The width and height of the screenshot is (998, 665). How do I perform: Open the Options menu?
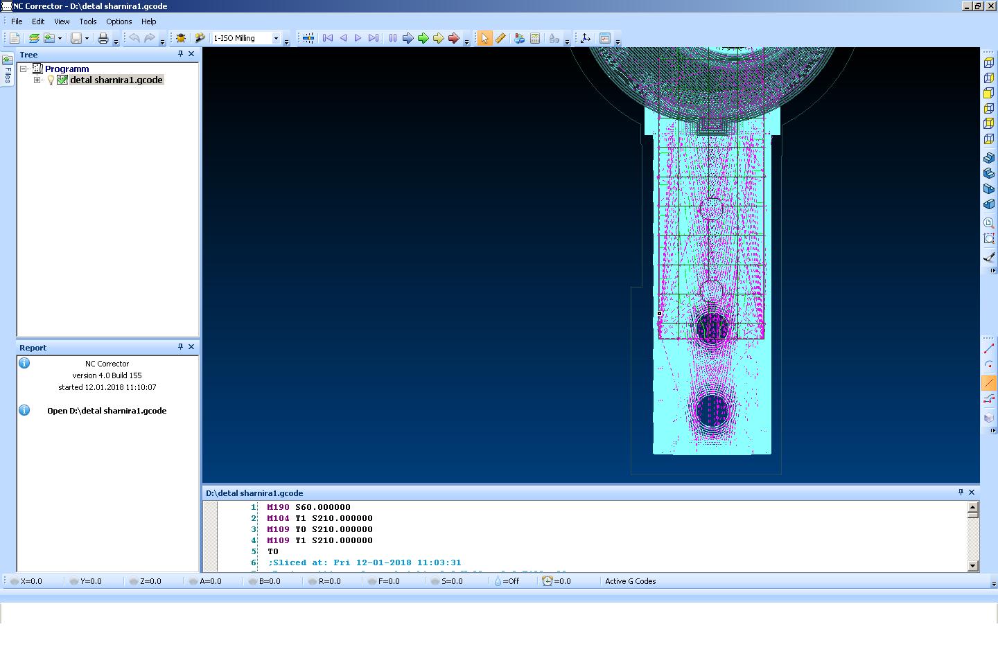click(119, 21)
